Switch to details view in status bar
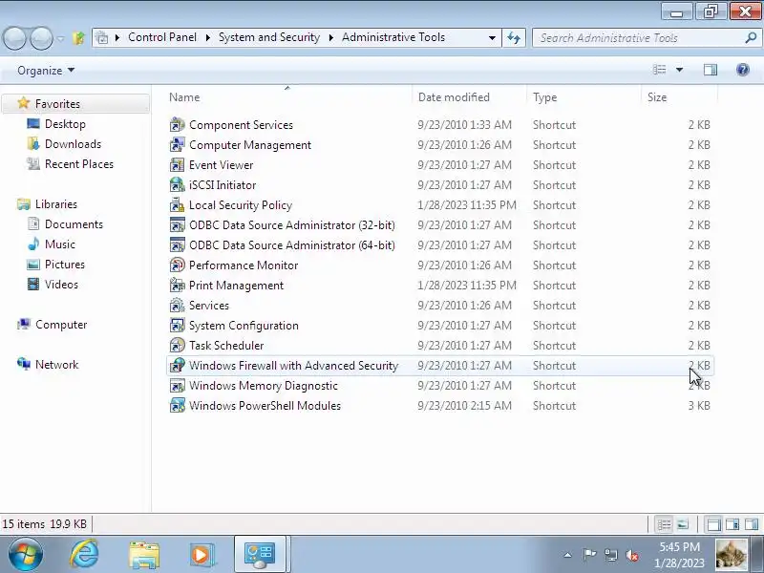 (x=664, y=524)
